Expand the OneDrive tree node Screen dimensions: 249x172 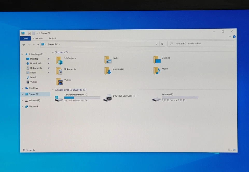(22, 88)
